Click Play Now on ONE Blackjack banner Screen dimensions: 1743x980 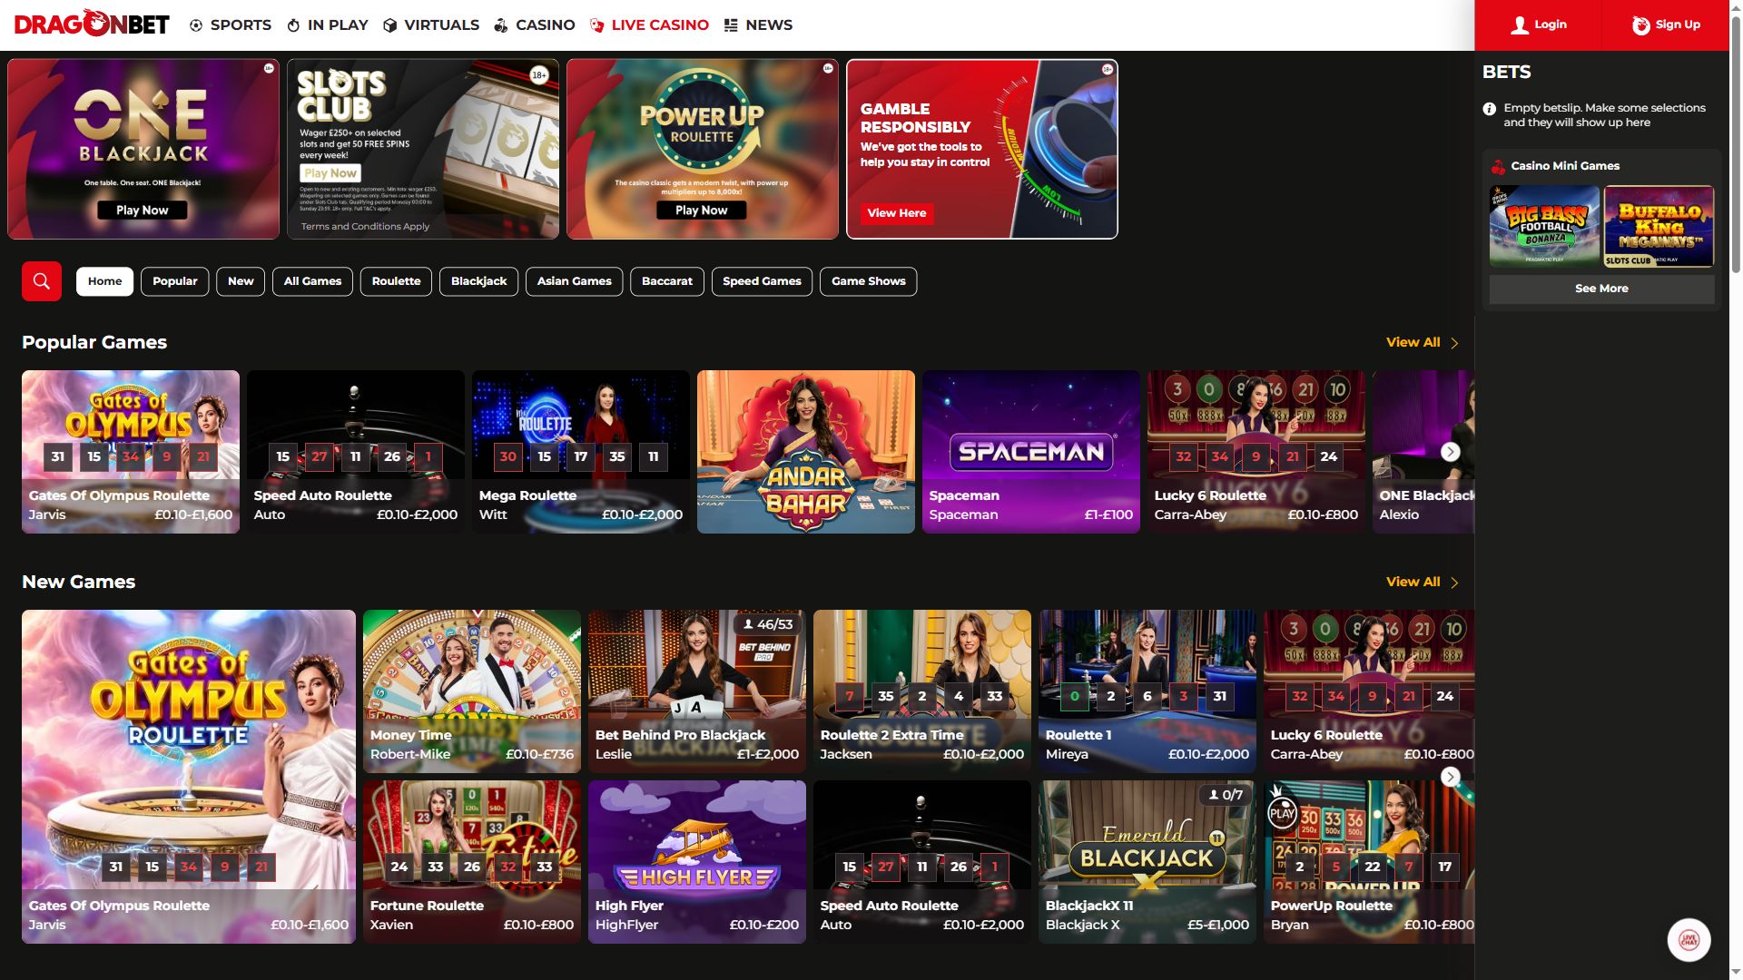143,211
